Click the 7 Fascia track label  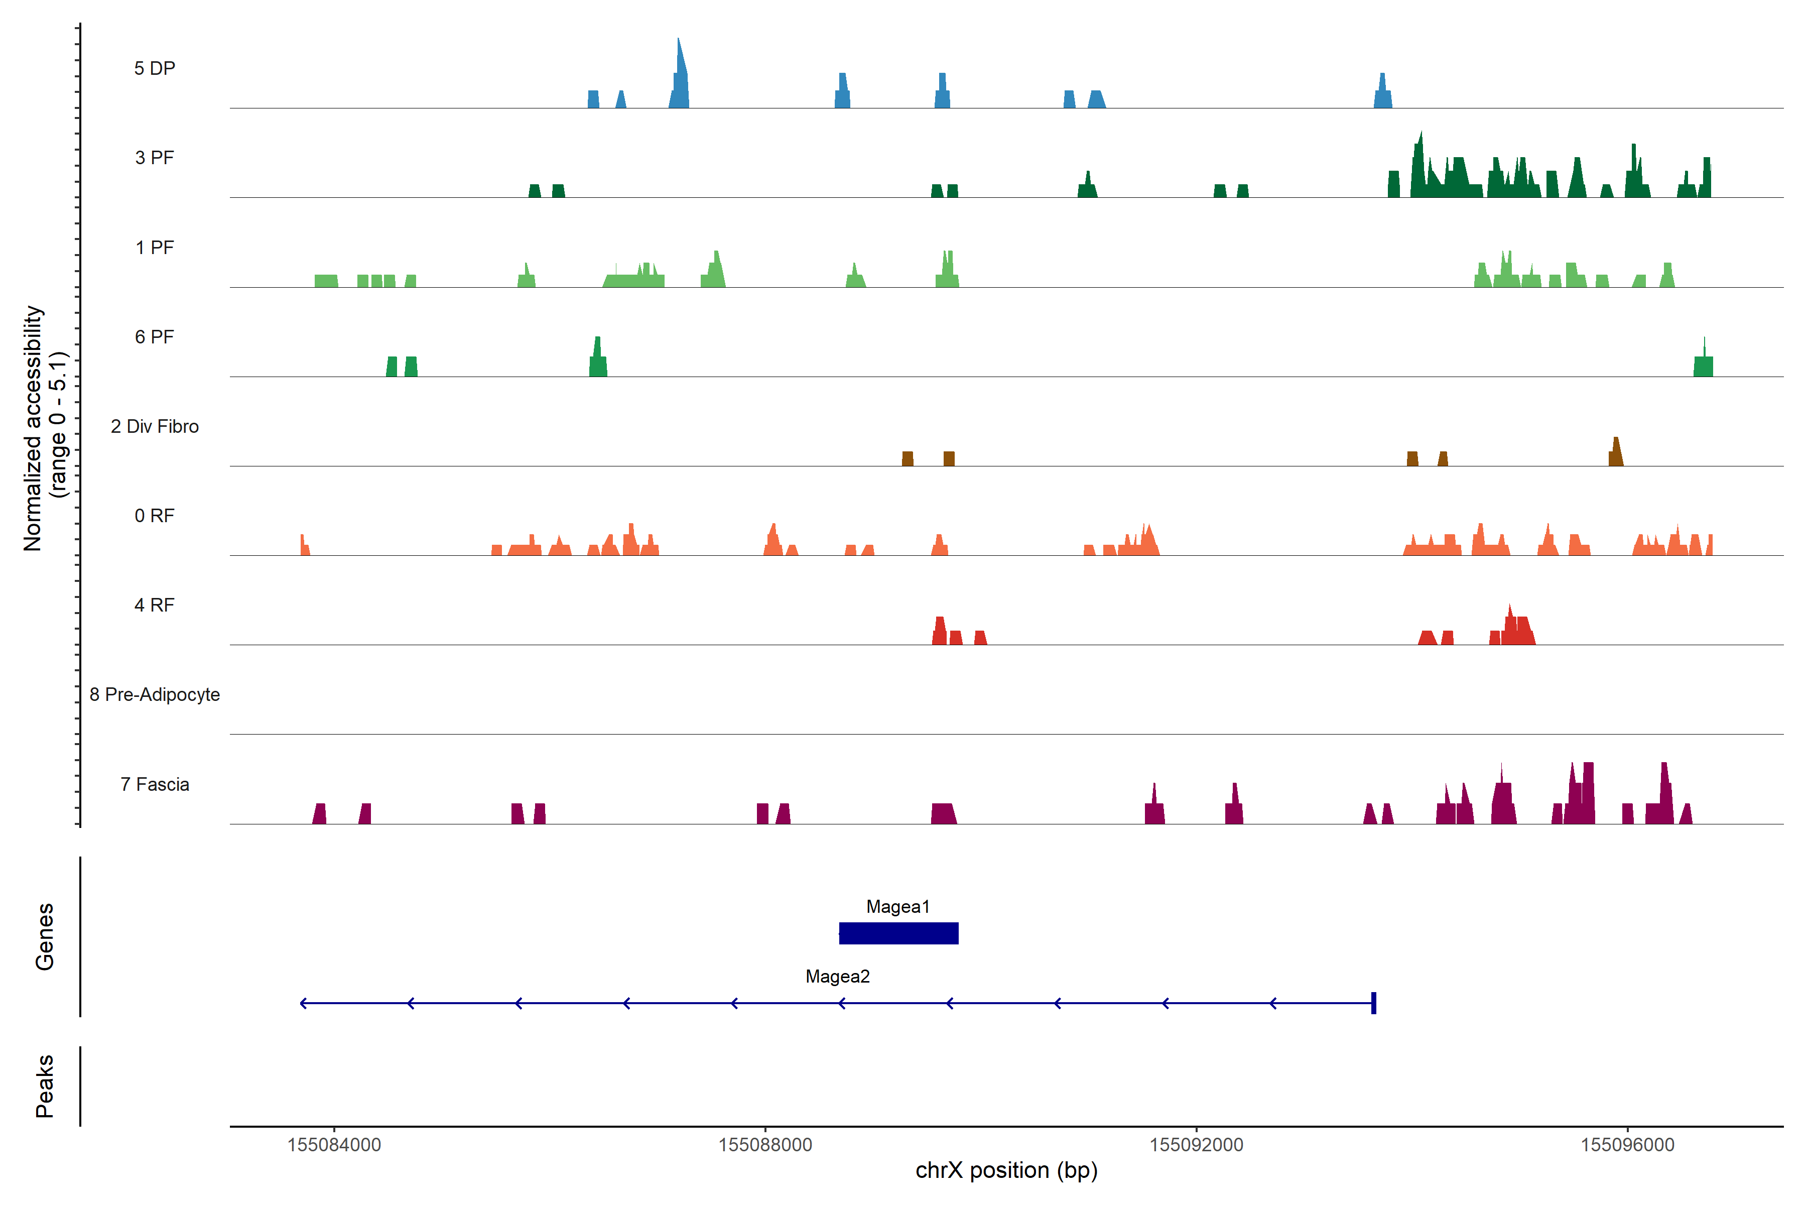pyautogui.click(x=155, y=784)
